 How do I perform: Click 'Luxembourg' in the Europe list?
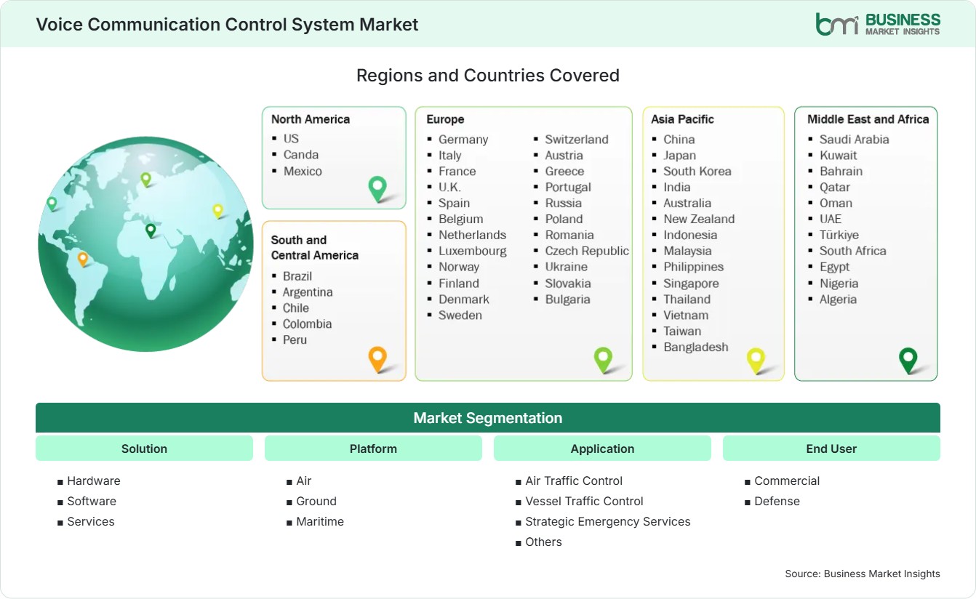pos(473,251)
